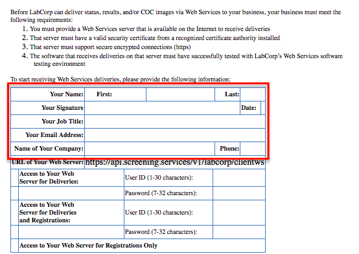Click the Last name entry cell
This screenshot has height=254, width=359.
[x=253, y=94]
